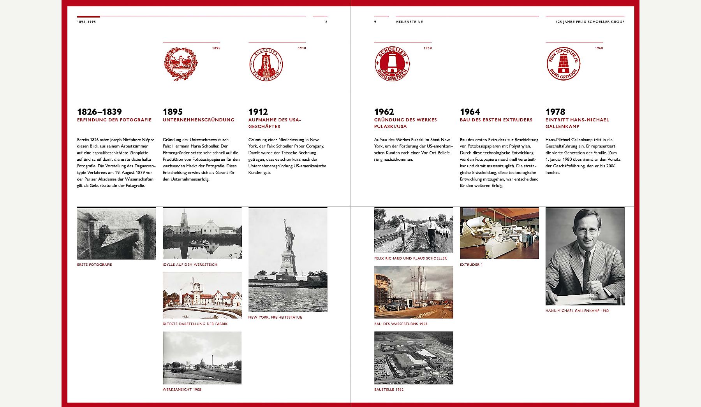Select the Bau des Wasserturms 1963 photo
The height and width of the screenshot is (407, 701).
414,292
